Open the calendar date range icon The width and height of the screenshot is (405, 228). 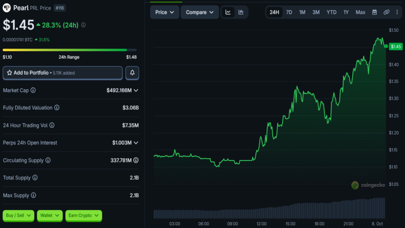tap(374, 12)
